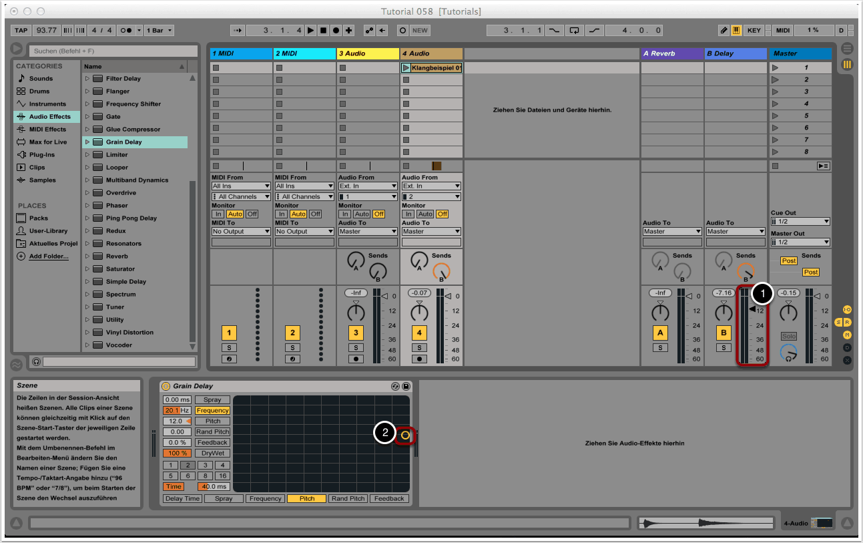Launch scene 5 in the Master track

pyautogui.click(x=776, y=116)
